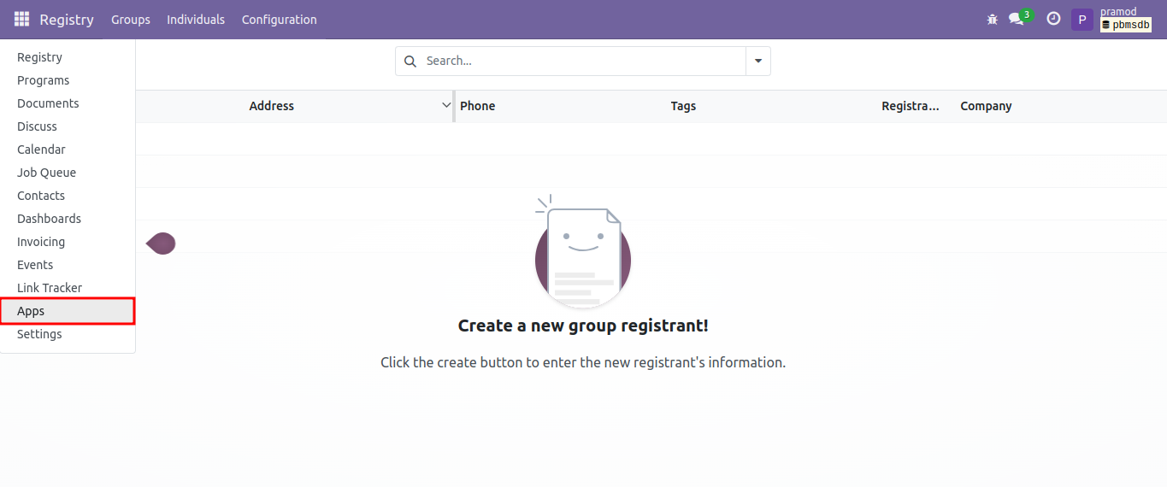Screen dimensions: 1167x487
Task: Open the Configuration menu
Action: (x=279, y=20)
